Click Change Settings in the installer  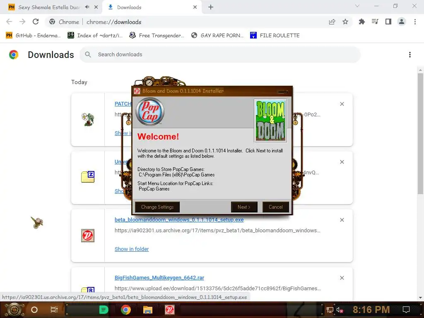[x=157, y=207]
